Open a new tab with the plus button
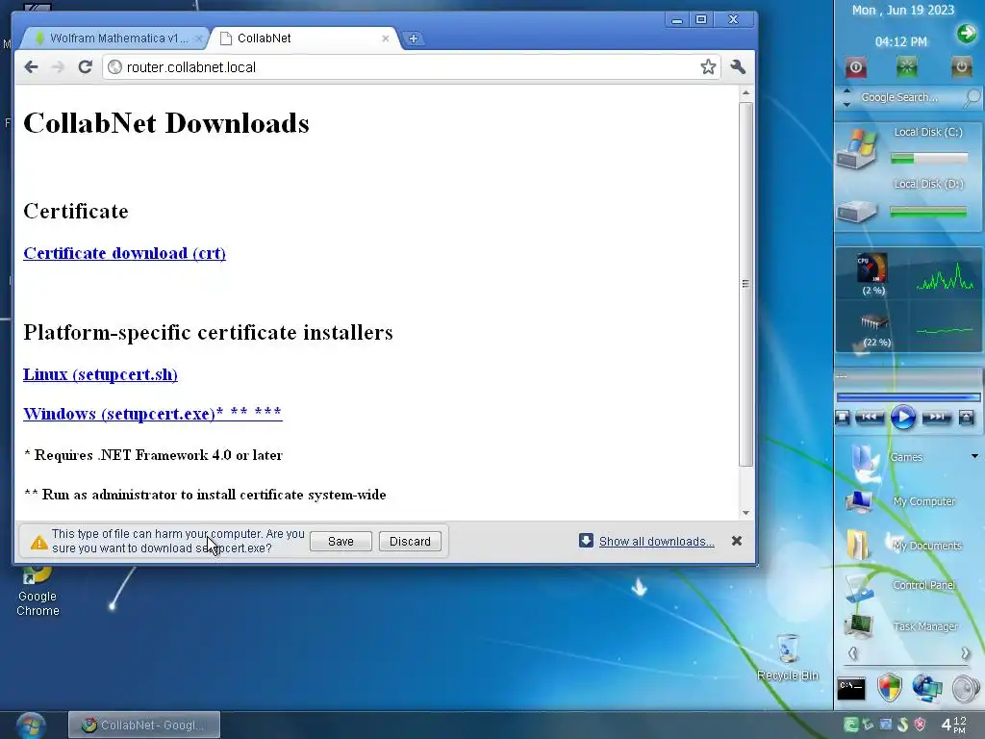Image resolution: width=985 pixels, height=739 pixels. (414, 38)
